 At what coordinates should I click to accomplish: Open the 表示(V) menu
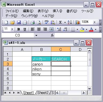click(43, 11)
